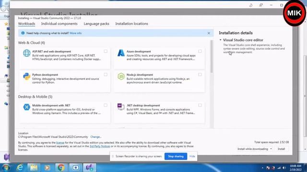Viewport: 307px width, 172px height.
Task: Click the night mode moon icon in title bar
Action: tap(251, 5)
